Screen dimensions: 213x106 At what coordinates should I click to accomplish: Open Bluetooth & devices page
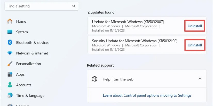(x=33, y=43)
